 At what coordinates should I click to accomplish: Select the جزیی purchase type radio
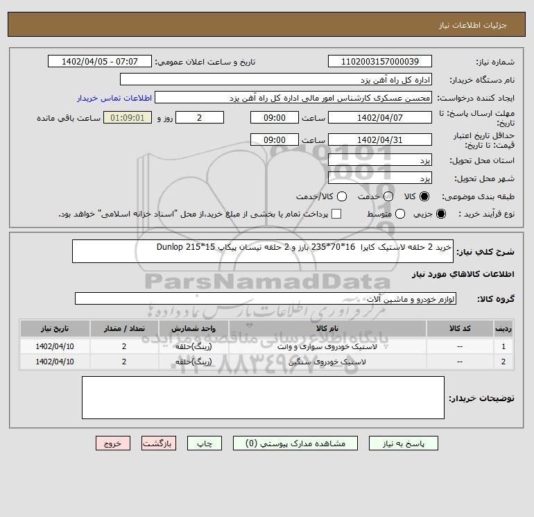point(440,214)
